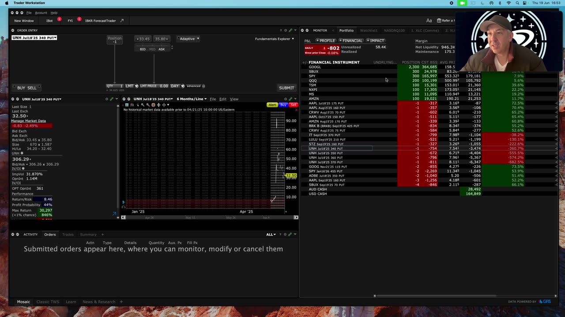Open the ALL filter dropdown in Activity

tap(271, 235)
